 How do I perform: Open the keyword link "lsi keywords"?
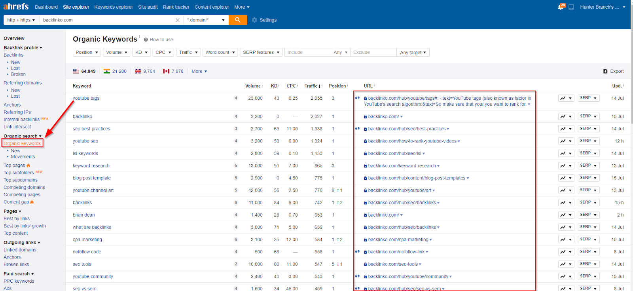tap(85, 153)
